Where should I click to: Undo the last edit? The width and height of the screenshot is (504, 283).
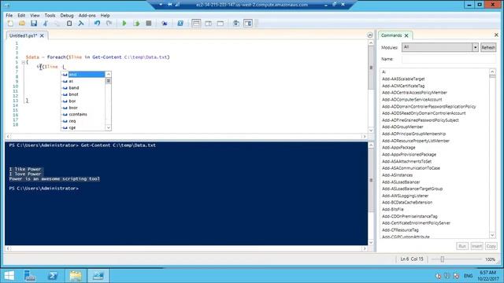point(97,23)
